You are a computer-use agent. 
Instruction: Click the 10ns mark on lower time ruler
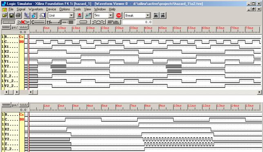pos(177,105)
